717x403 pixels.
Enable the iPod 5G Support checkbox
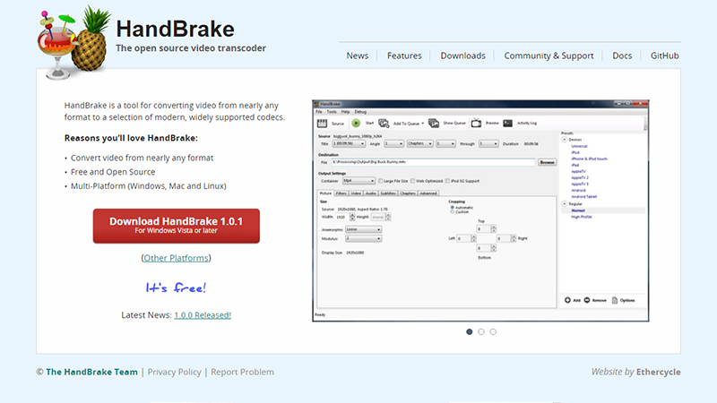[447, 181]
